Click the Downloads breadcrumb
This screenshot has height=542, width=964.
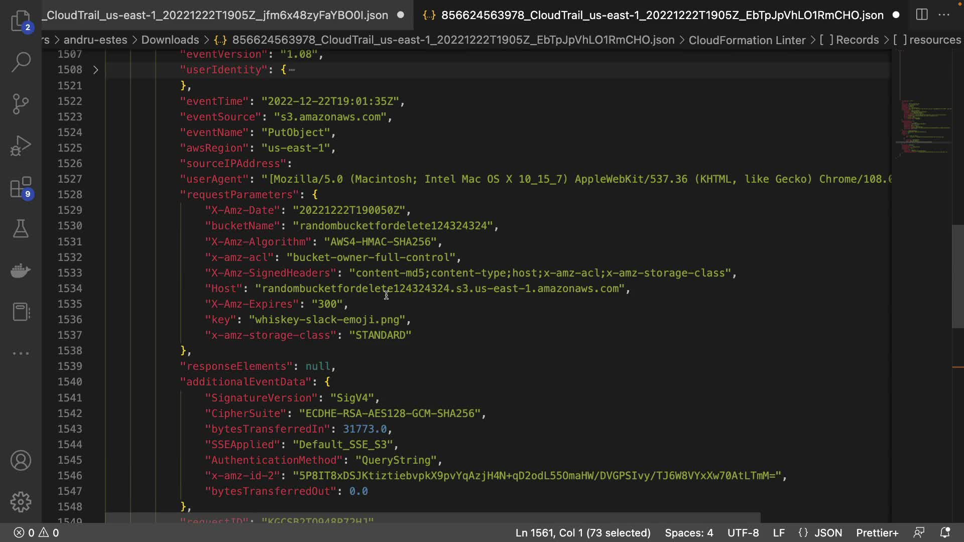[x=170, y=40]
